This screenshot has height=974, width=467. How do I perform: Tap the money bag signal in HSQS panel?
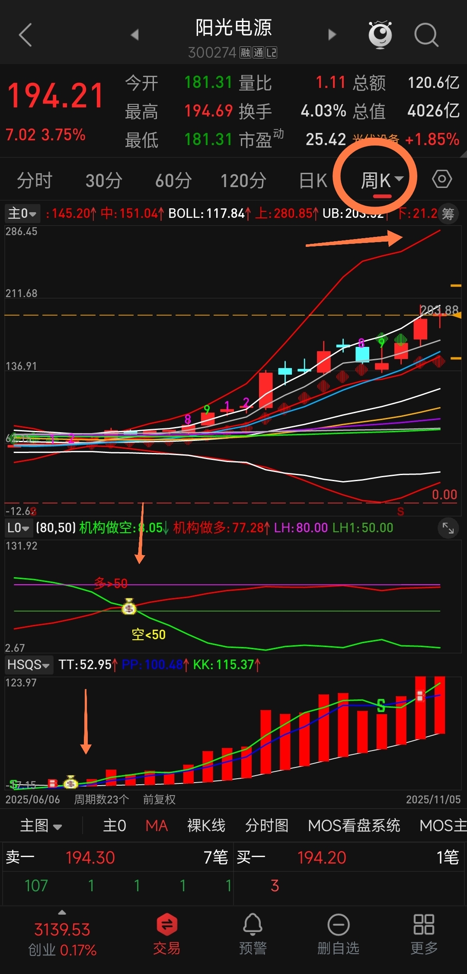70,782
